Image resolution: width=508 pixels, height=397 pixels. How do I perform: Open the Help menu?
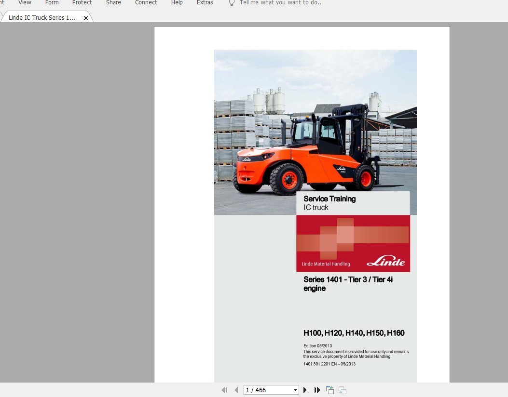point(177,2)
